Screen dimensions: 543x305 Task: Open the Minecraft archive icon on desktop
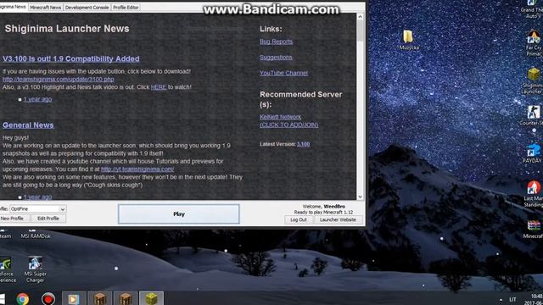coord(534,230)
